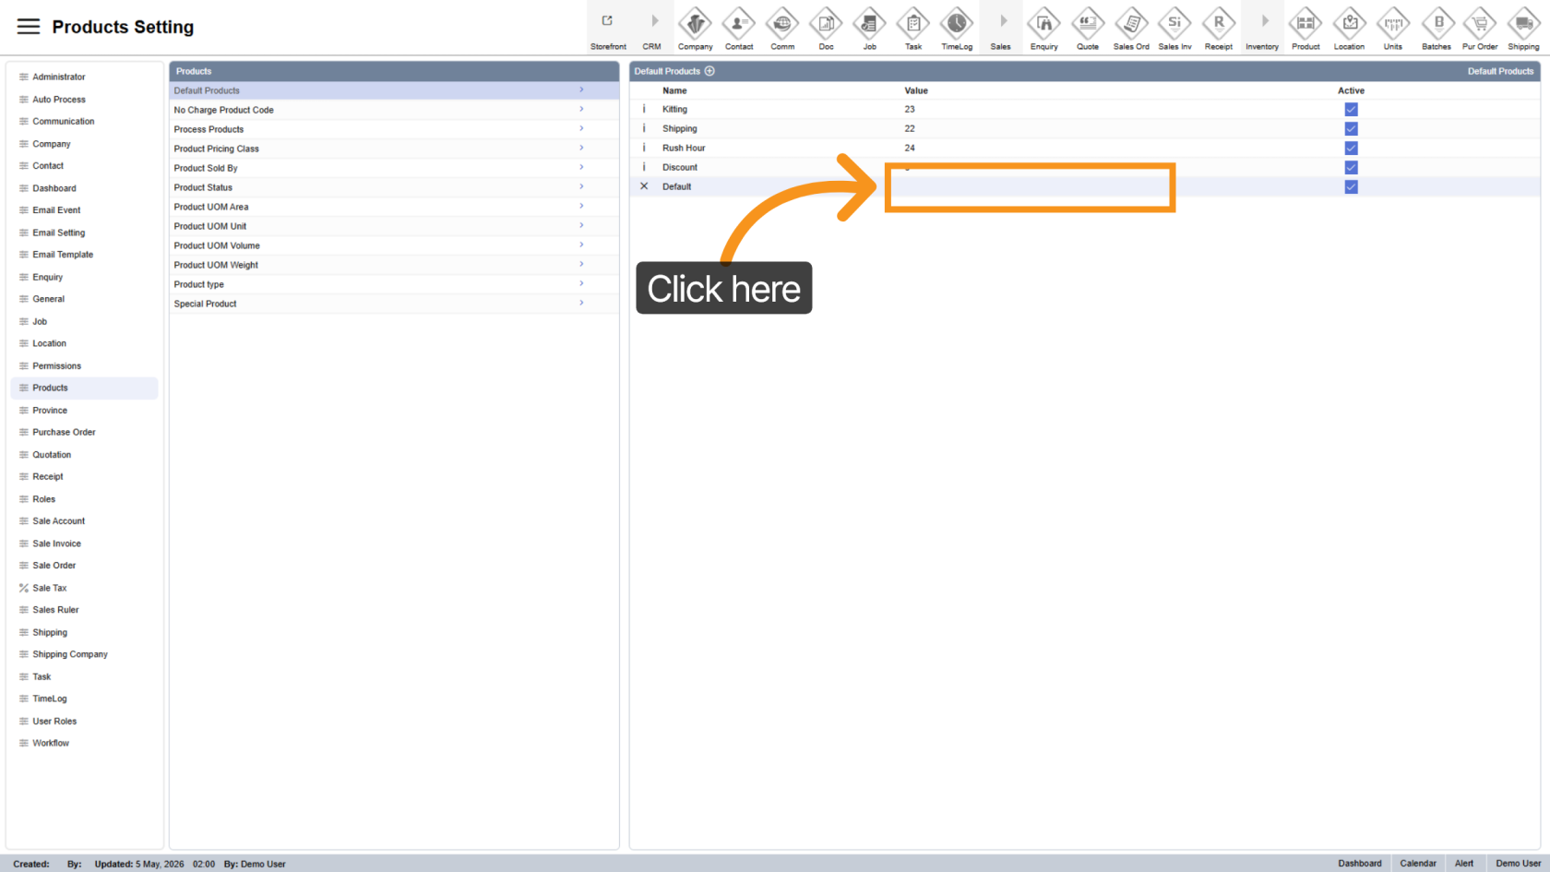
Task: Select Workflow in settings sidebar
Action: point(84,743)
